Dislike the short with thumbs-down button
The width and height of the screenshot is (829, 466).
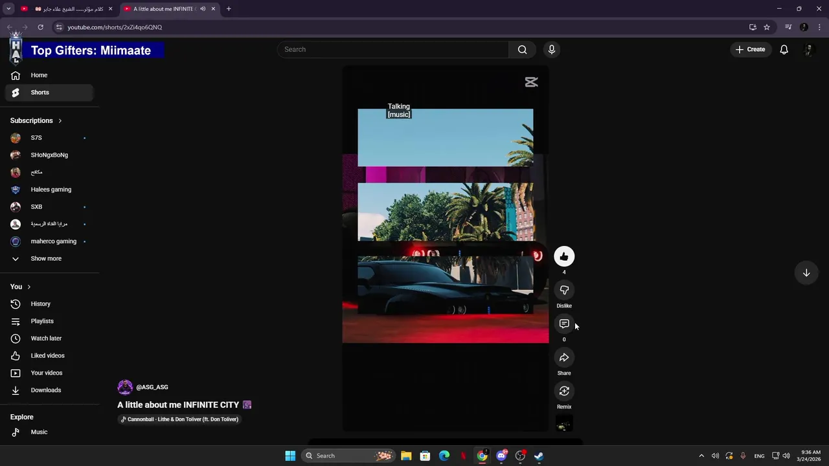(x=564, y=290)
